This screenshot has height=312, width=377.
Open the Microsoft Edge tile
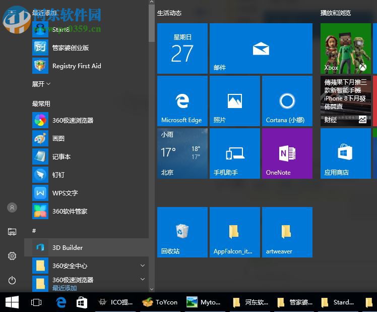pyautogui.click(x=182, y=101)
